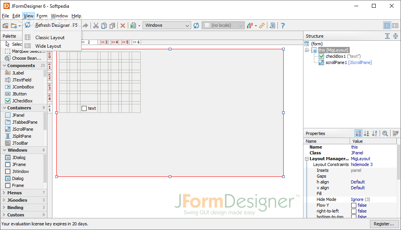Image resolution: width=401 pixels, height=230 pixels.
Task: Click the Open folder toolbar icon
Action: [14, 26]
